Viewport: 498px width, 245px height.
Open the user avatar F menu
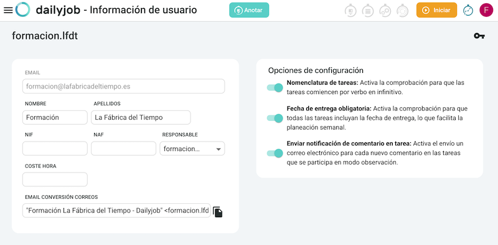coord(486,10)
